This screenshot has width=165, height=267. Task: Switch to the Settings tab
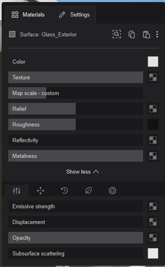click(x=74, y=14)
